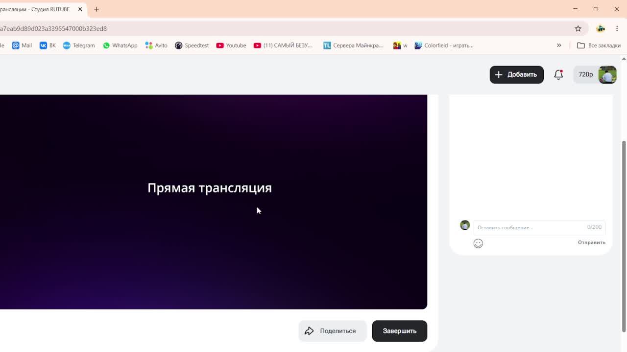Open the (11) САМЫЙ БЕЗУ... bookmark
This screenshot has height=352, width=627.
(283, 45)
